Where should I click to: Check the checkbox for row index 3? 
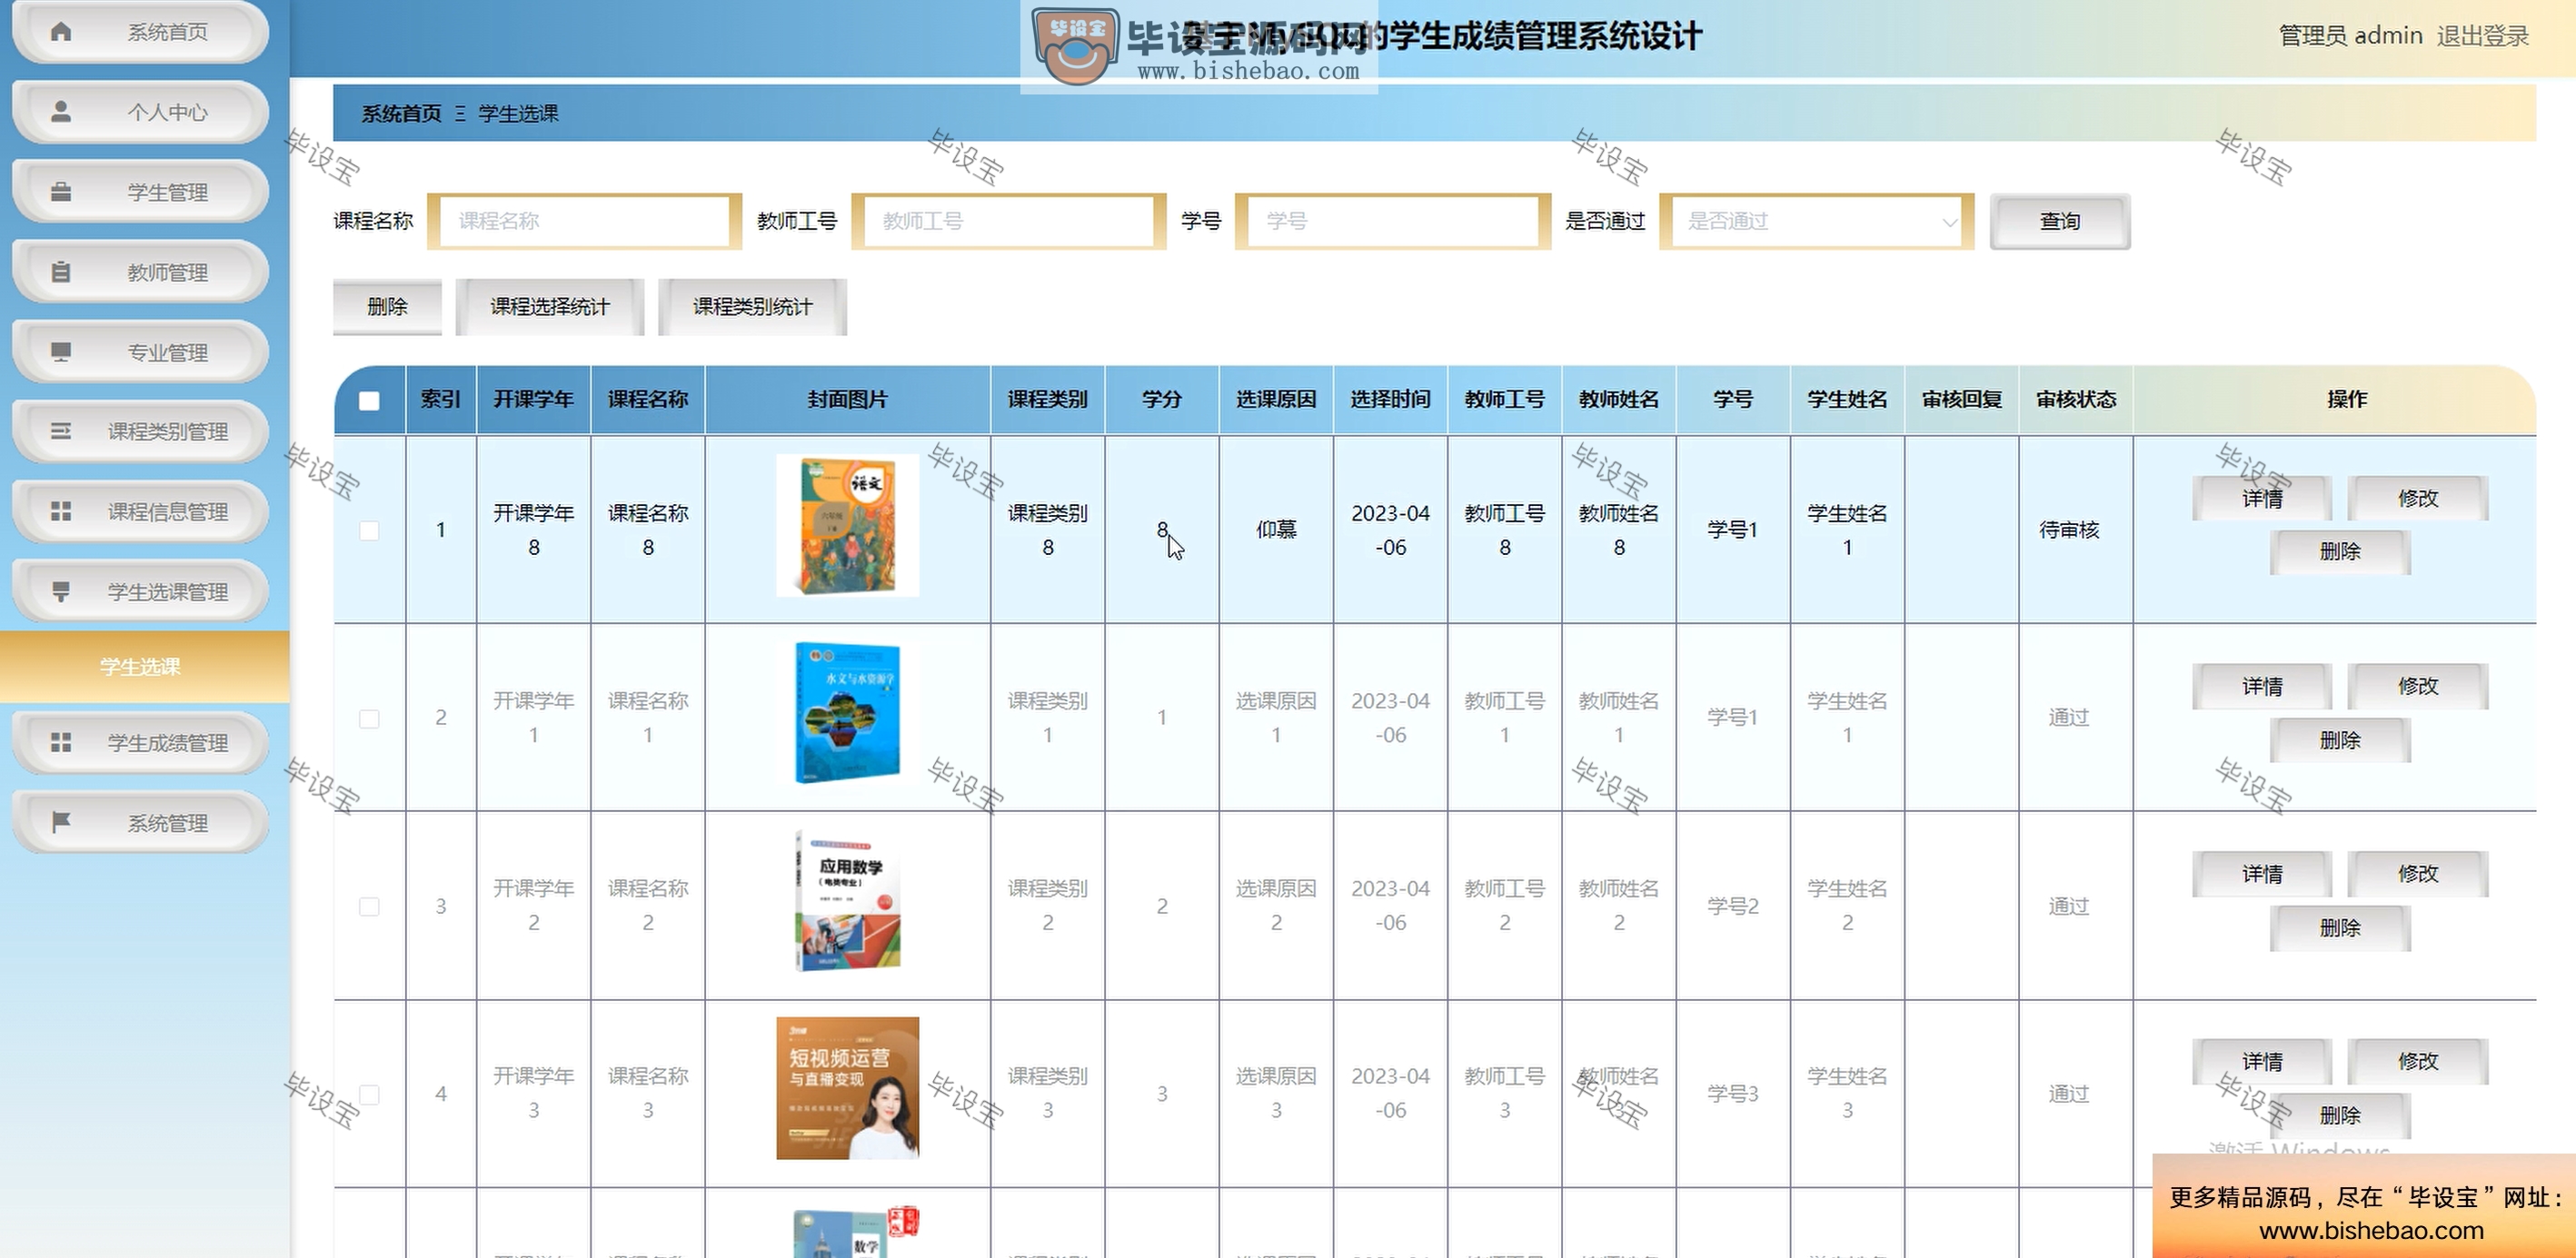369,906
